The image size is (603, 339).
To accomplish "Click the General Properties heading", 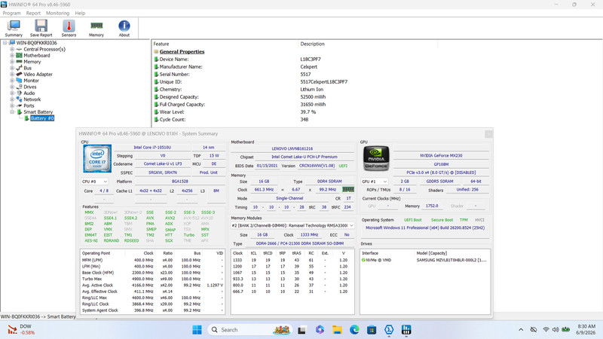I will click(x=182, y=51).
